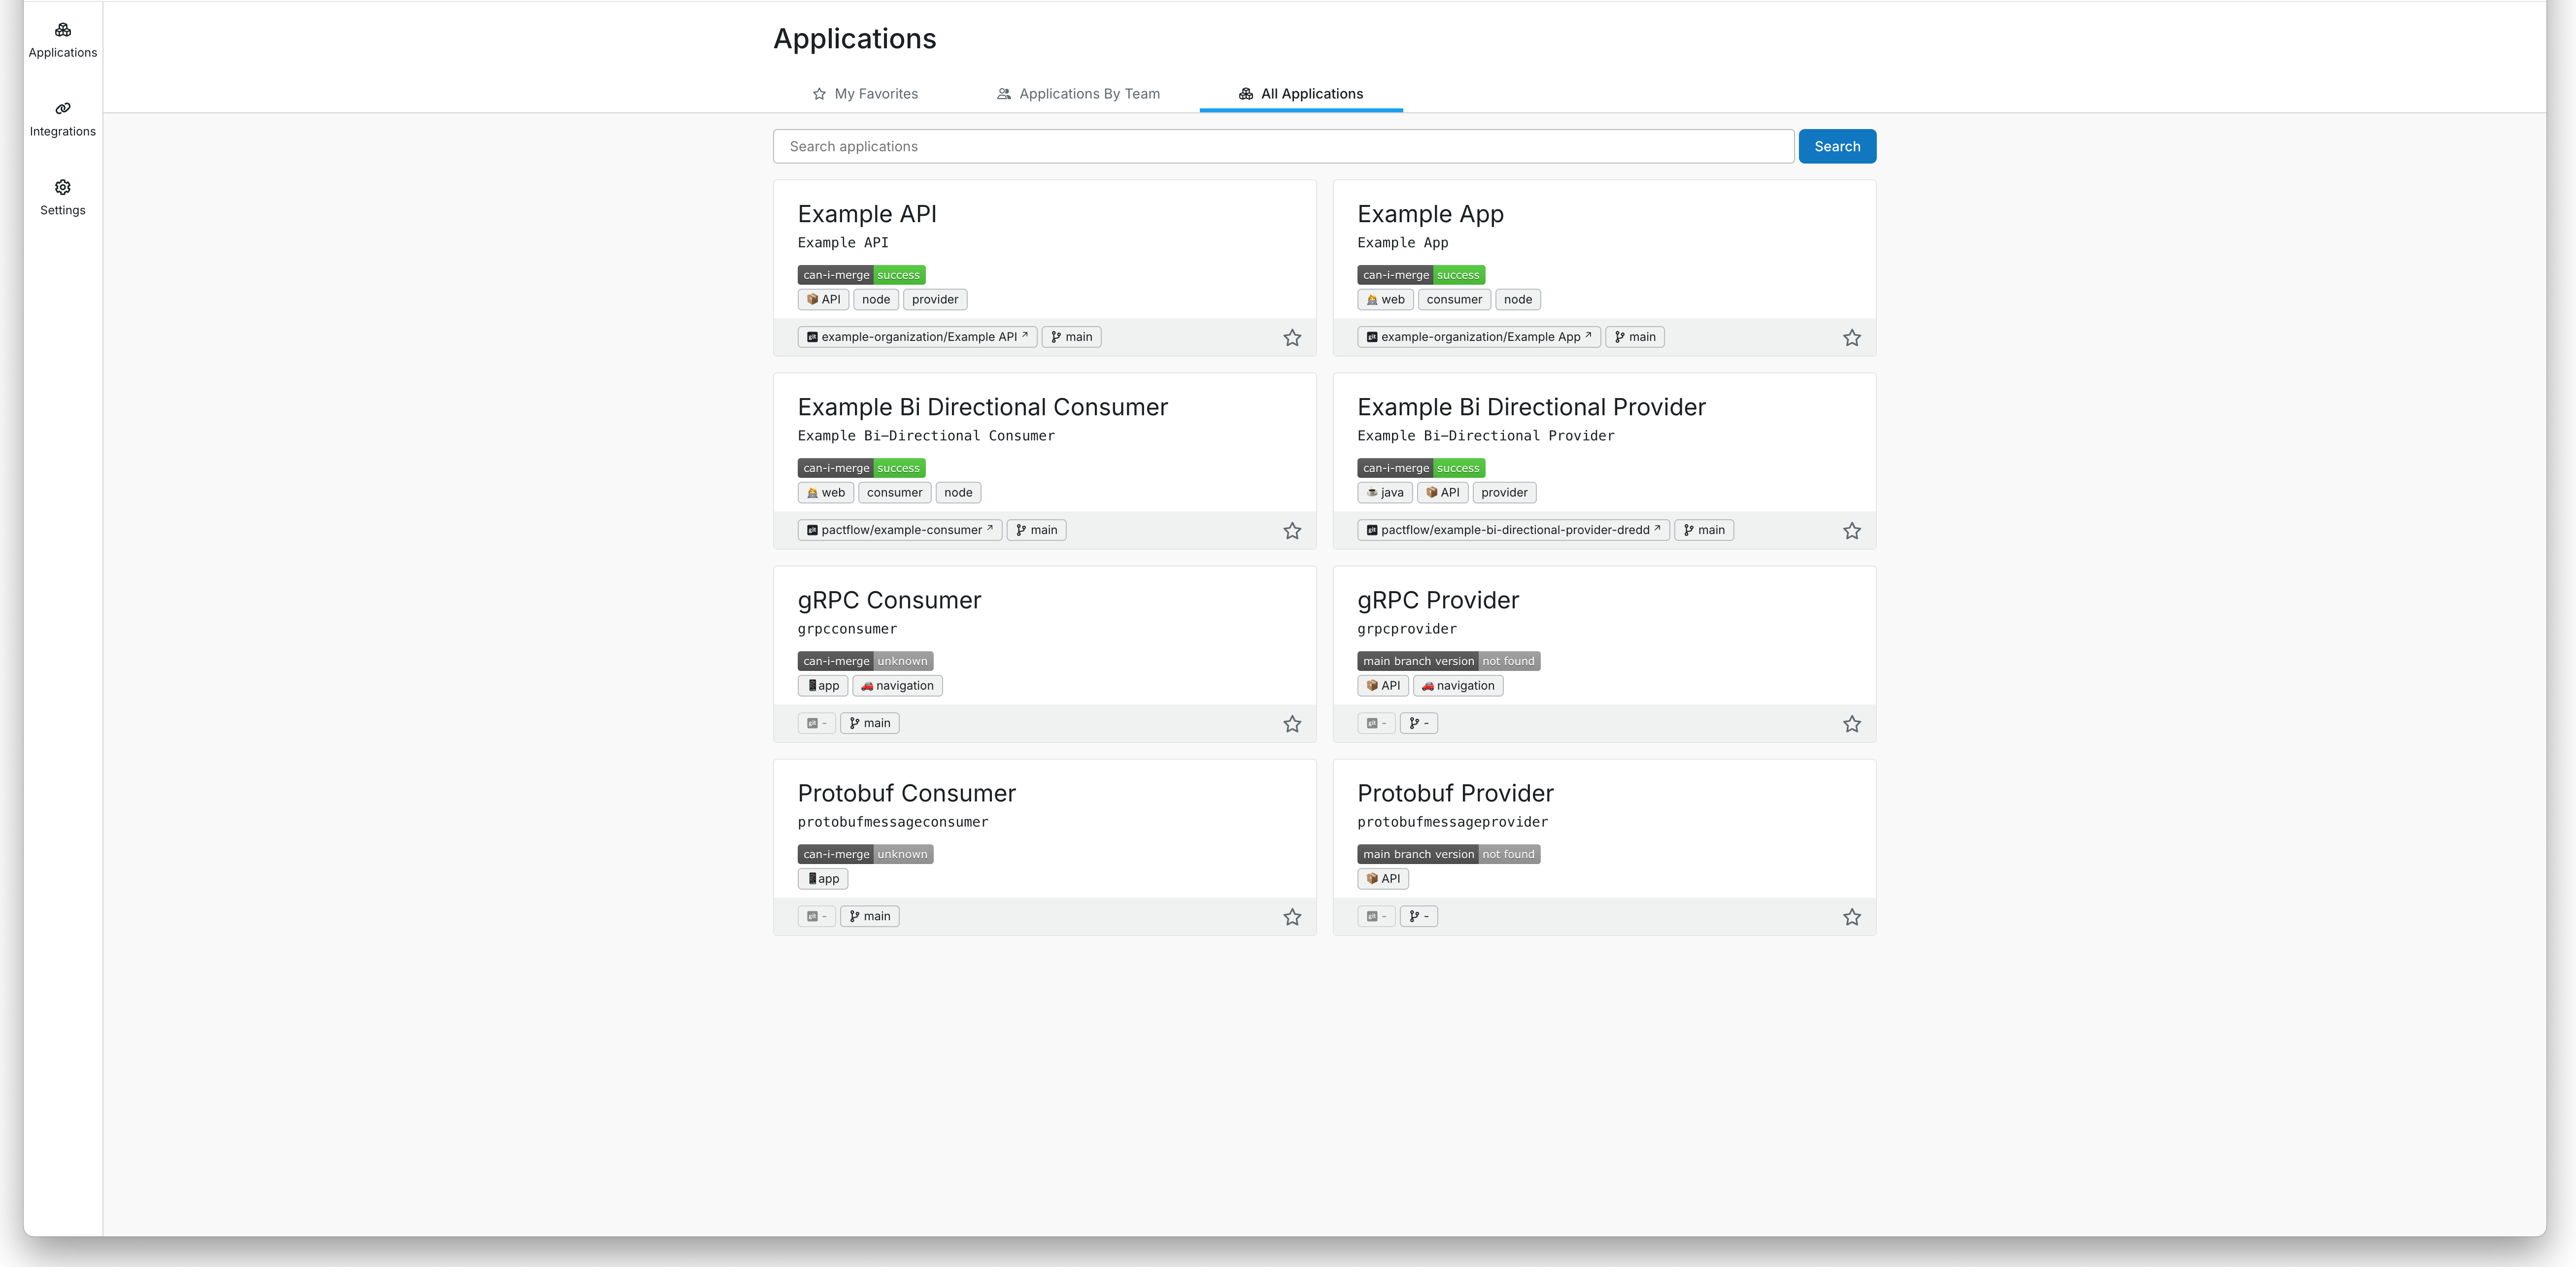
Task: Open Integrations from the sidebar
Action: click(63, 118)
